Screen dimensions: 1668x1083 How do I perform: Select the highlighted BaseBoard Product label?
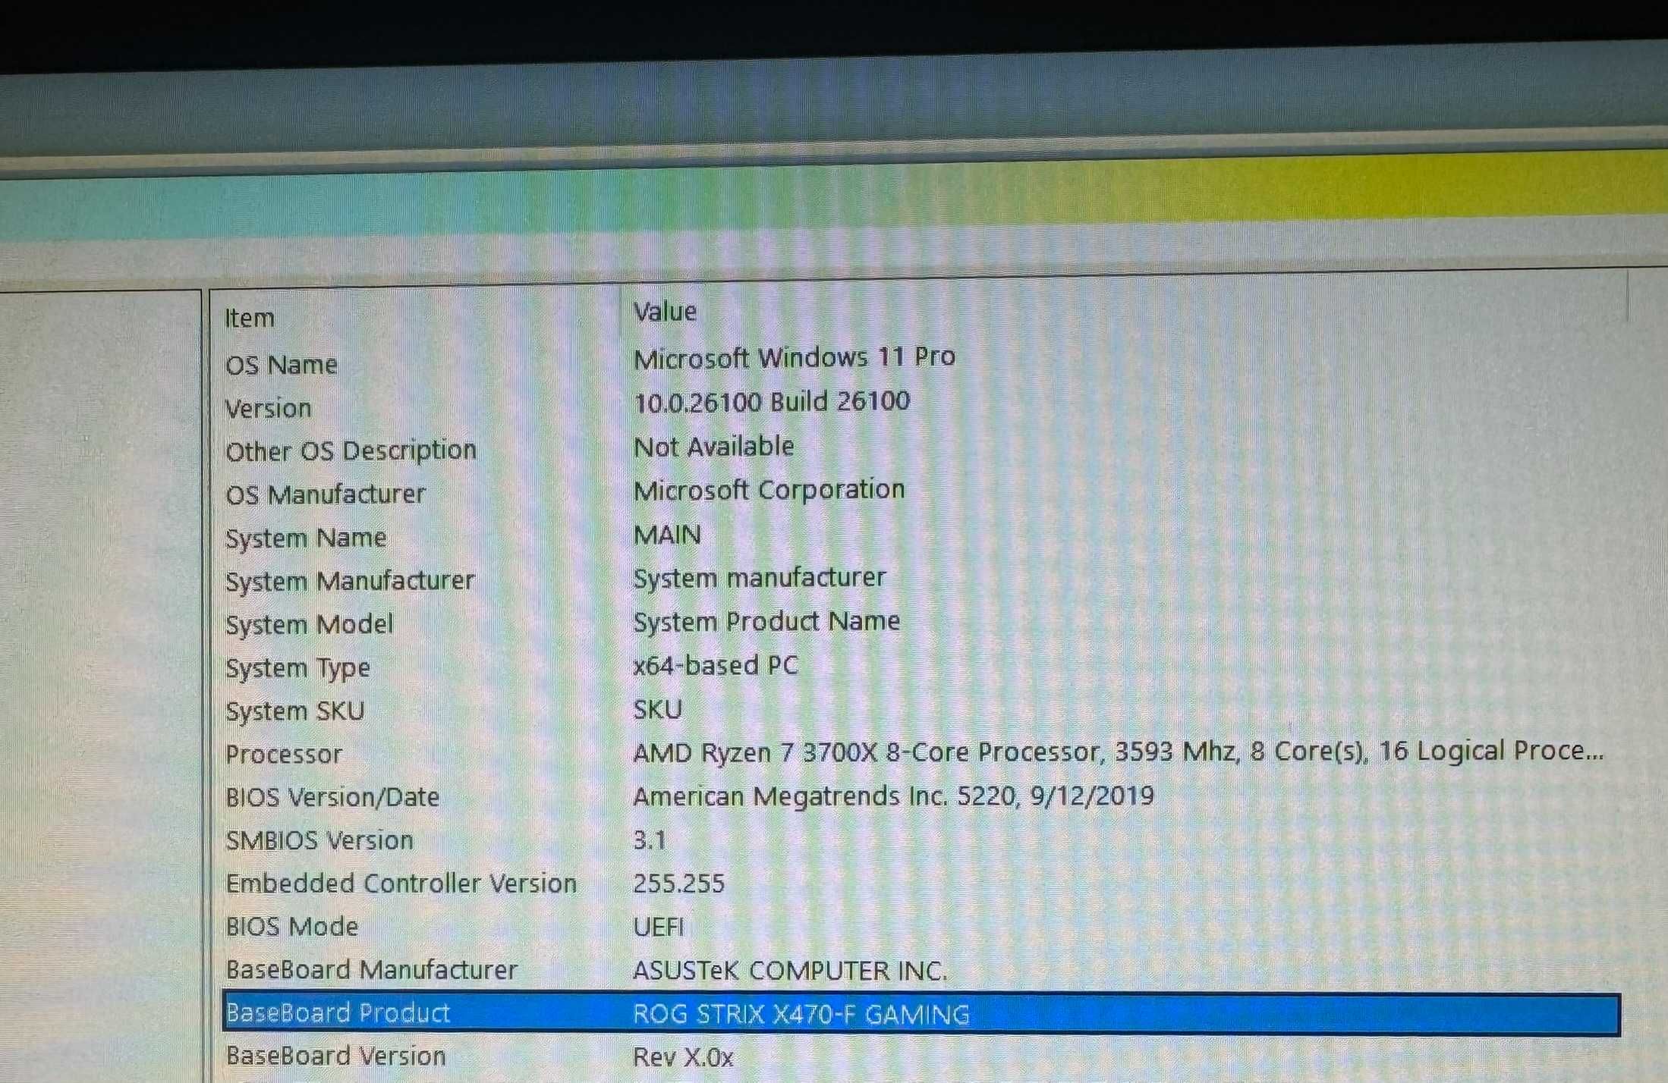point(338,1013)
